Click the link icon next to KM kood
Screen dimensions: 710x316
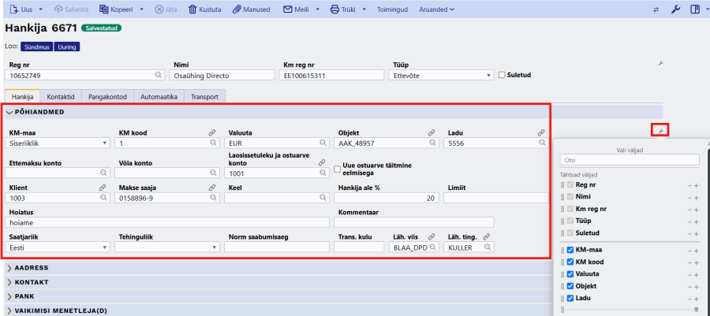212,133
